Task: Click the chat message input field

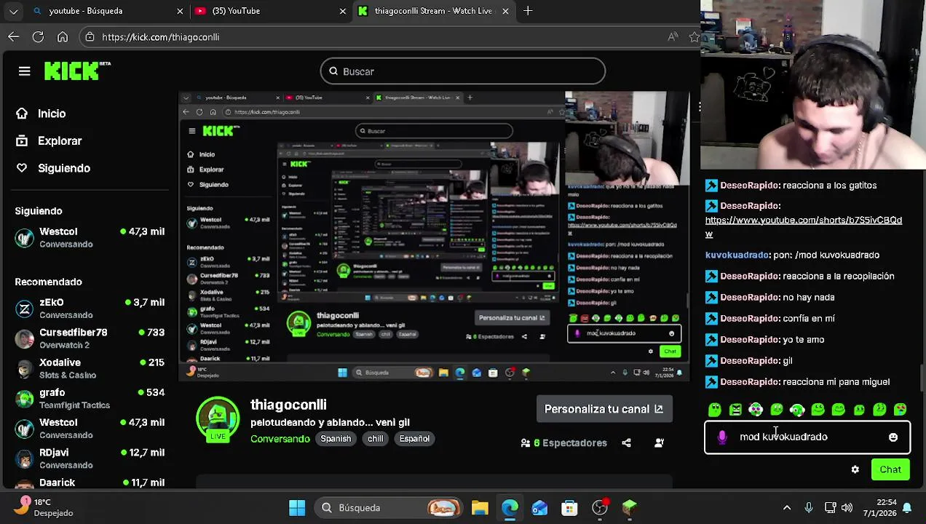Action: point(807,437)
